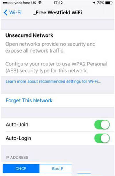Screen dimensions: 115x176
Task: Open Learn more about recommended settings link
Action: point(53,81)
